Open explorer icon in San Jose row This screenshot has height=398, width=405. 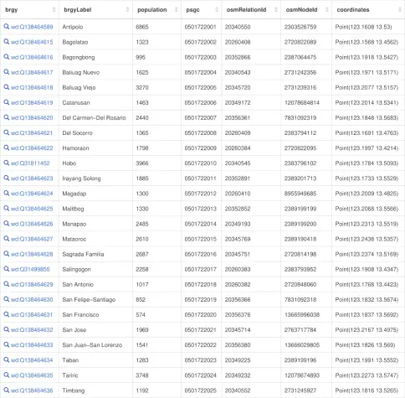[x=6, y=329]
